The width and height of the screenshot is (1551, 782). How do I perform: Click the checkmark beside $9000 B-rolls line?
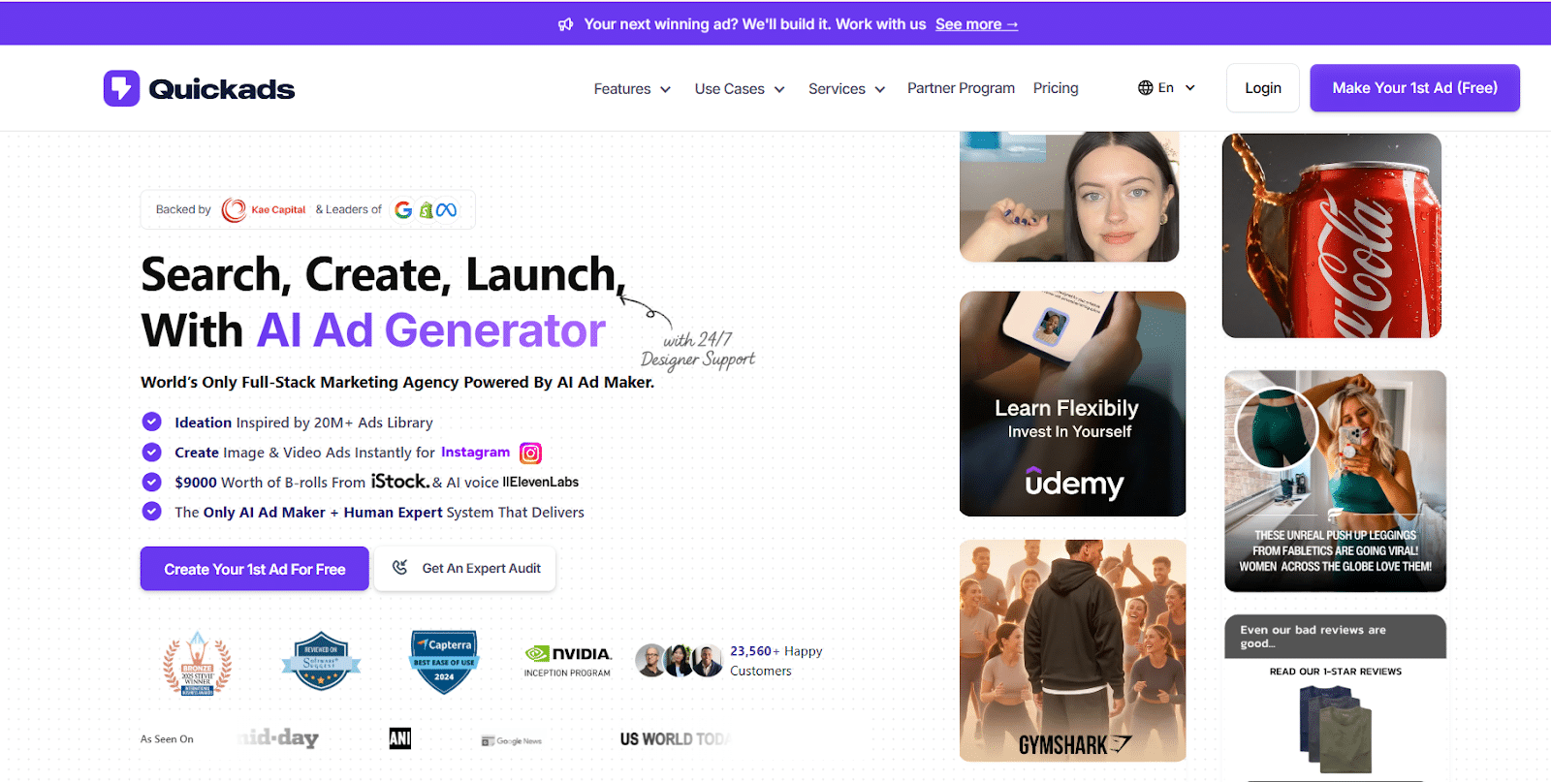click(x=151, y=482)
